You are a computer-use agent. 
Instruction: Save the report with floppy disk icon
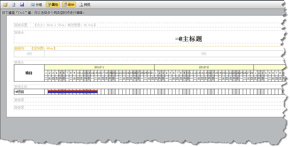22,5
